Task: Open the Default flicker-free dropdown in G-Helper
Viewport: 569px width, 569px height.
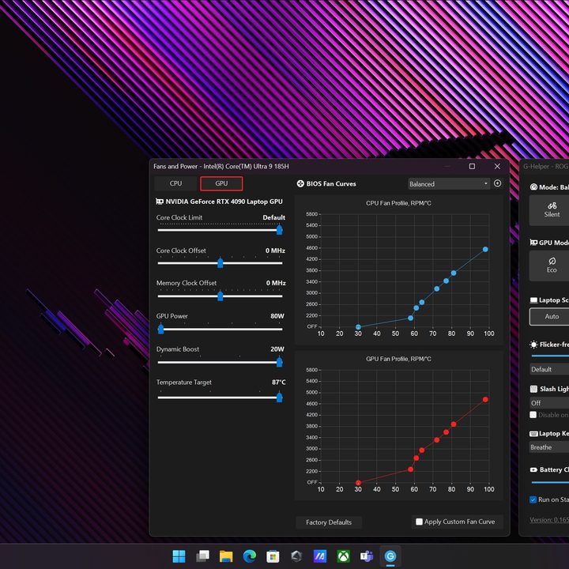Action: point(549,369)
